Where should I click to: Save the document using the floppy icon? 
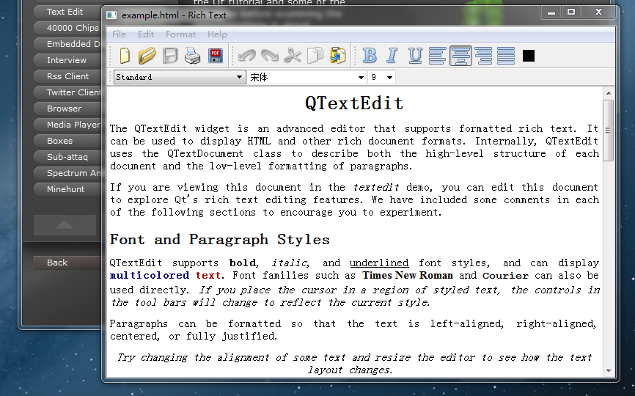click(x=170, y=56)
